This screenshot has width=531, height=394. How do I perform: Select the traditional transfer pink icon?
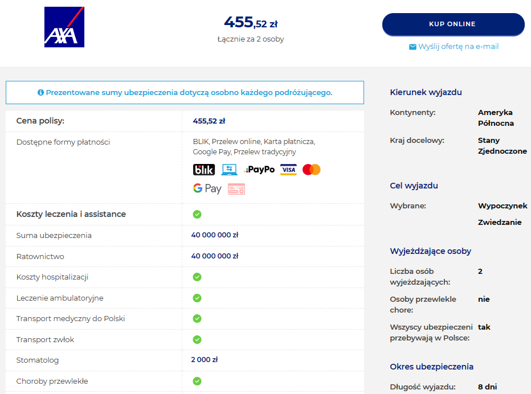(x=236, y=189)
